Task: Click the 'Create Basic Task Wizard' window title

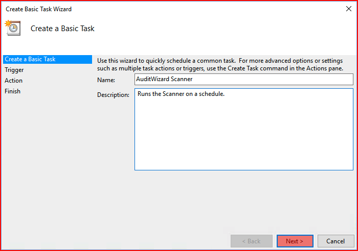Action: pyautogui.click(x=38, y=9)
